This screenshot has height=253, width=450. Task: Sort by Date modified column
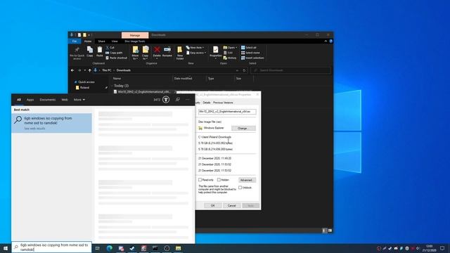[183, 79]
